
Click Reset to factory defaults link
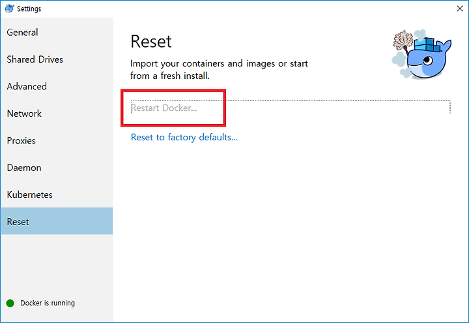[184, 137]
